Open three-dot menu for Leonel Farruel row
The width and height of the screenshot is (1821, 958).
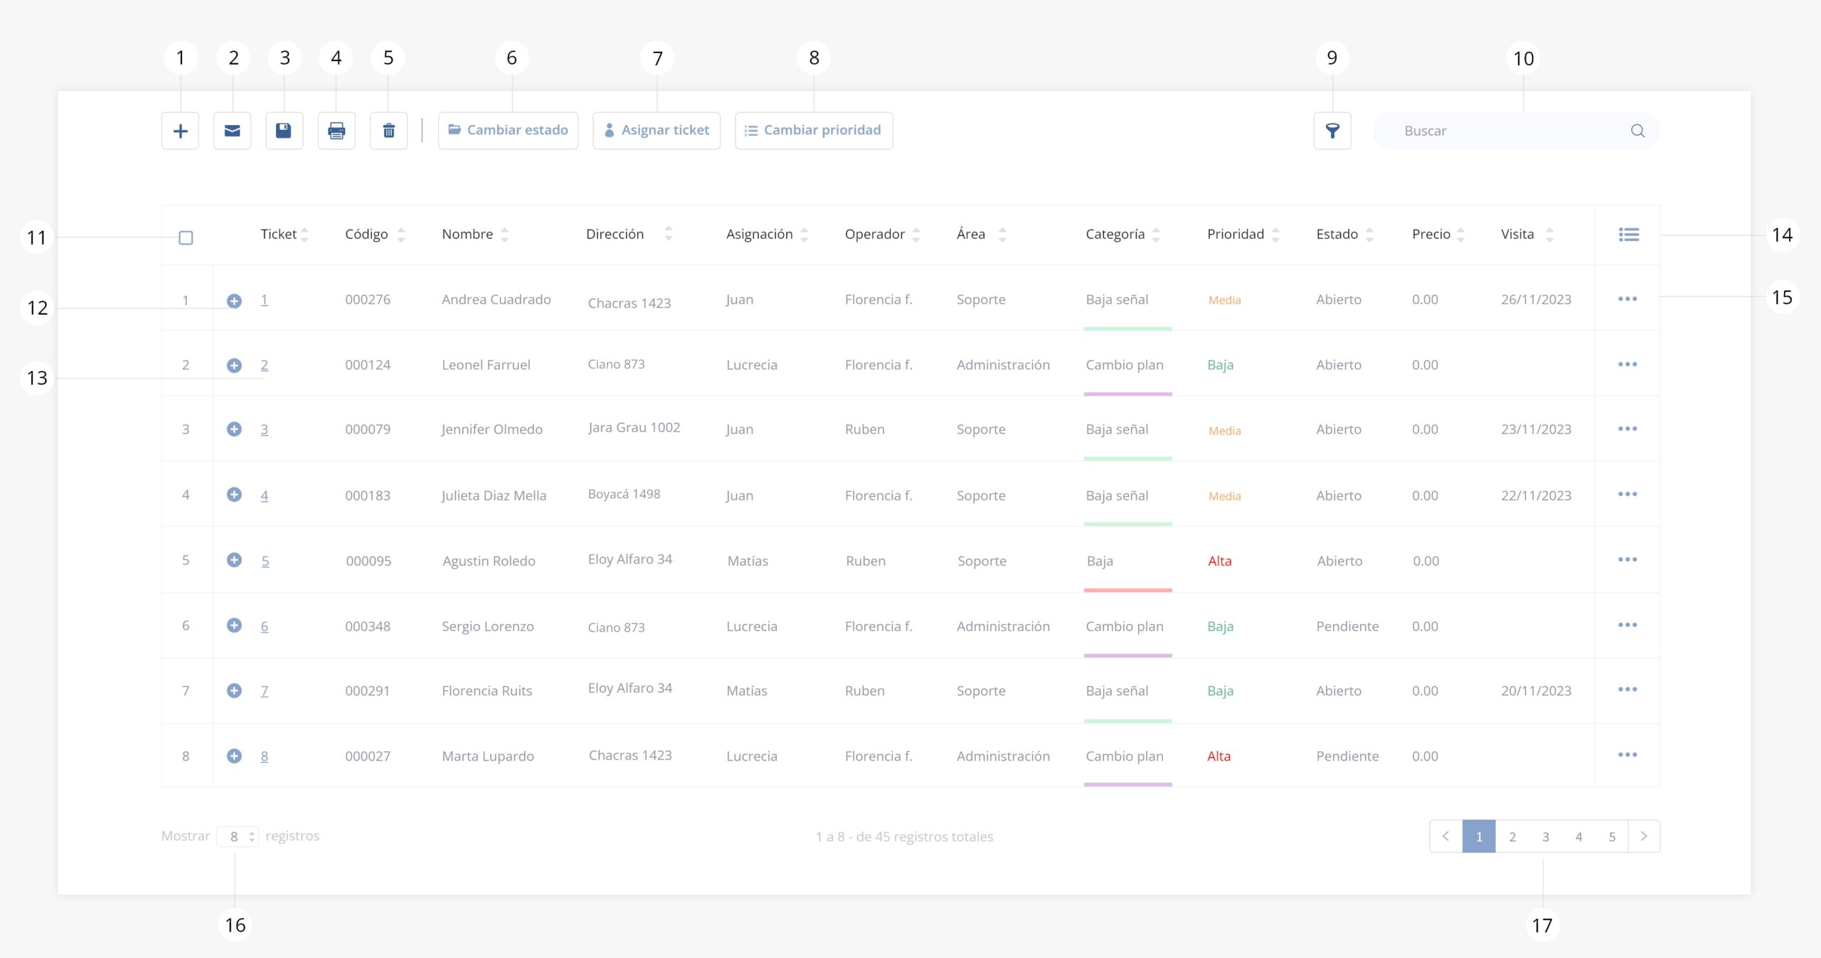point(1628,365)
